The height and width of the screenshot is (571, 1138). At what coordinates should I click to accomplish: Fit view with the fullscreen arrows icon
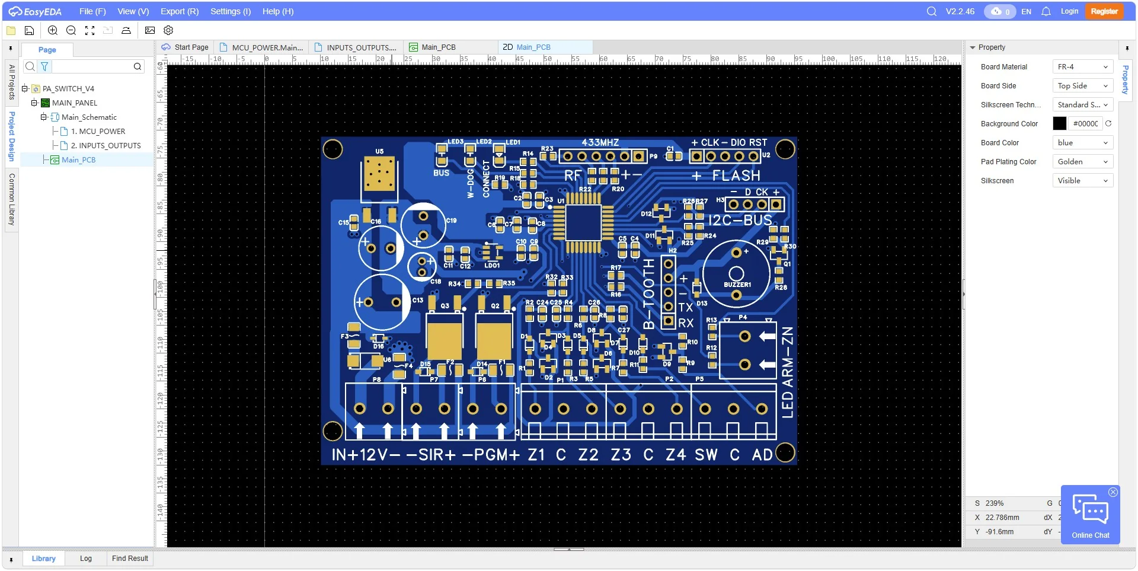89,30
